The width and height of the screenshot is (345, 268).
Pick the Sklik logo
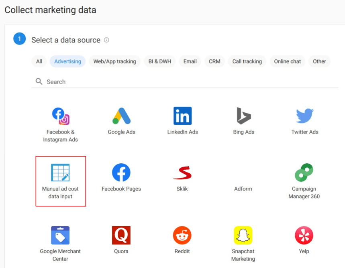coord(182,173)
